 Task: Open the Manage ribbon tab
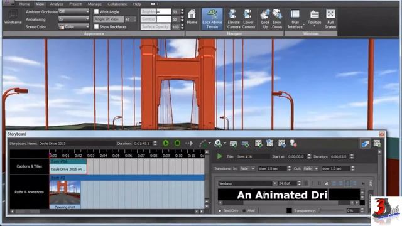tap(94, 4)
